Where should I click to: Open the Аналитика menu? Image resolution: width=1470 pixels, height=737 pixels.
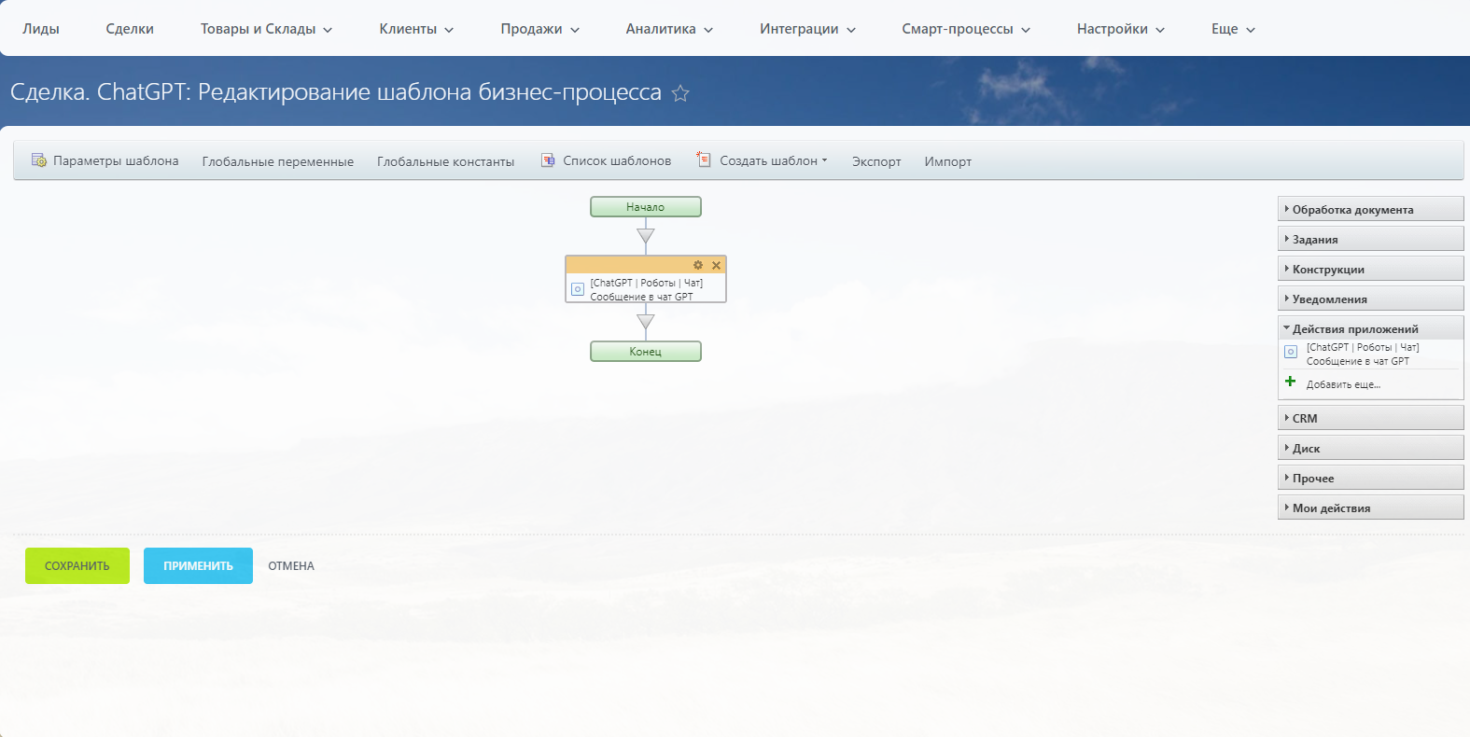coord(669,29)
